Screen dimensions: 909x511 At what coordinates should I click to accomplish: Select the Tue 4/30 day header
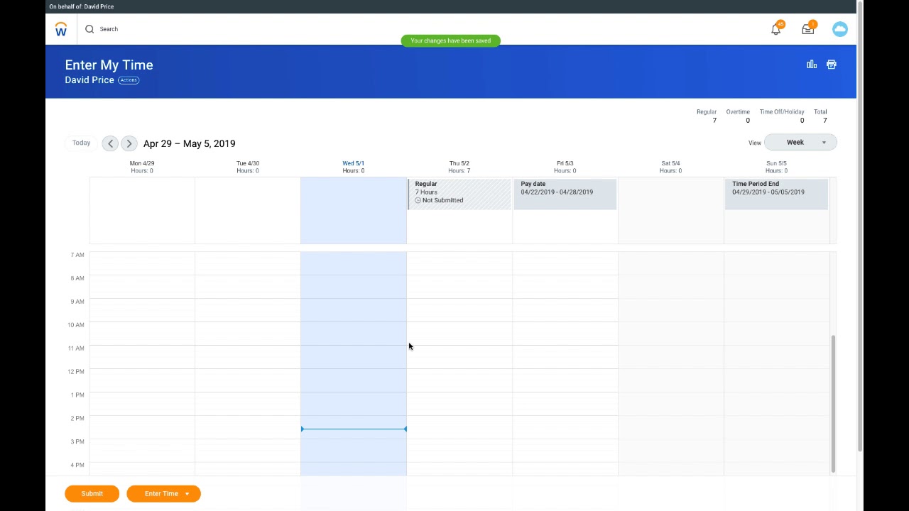click(x=248, y=167)
